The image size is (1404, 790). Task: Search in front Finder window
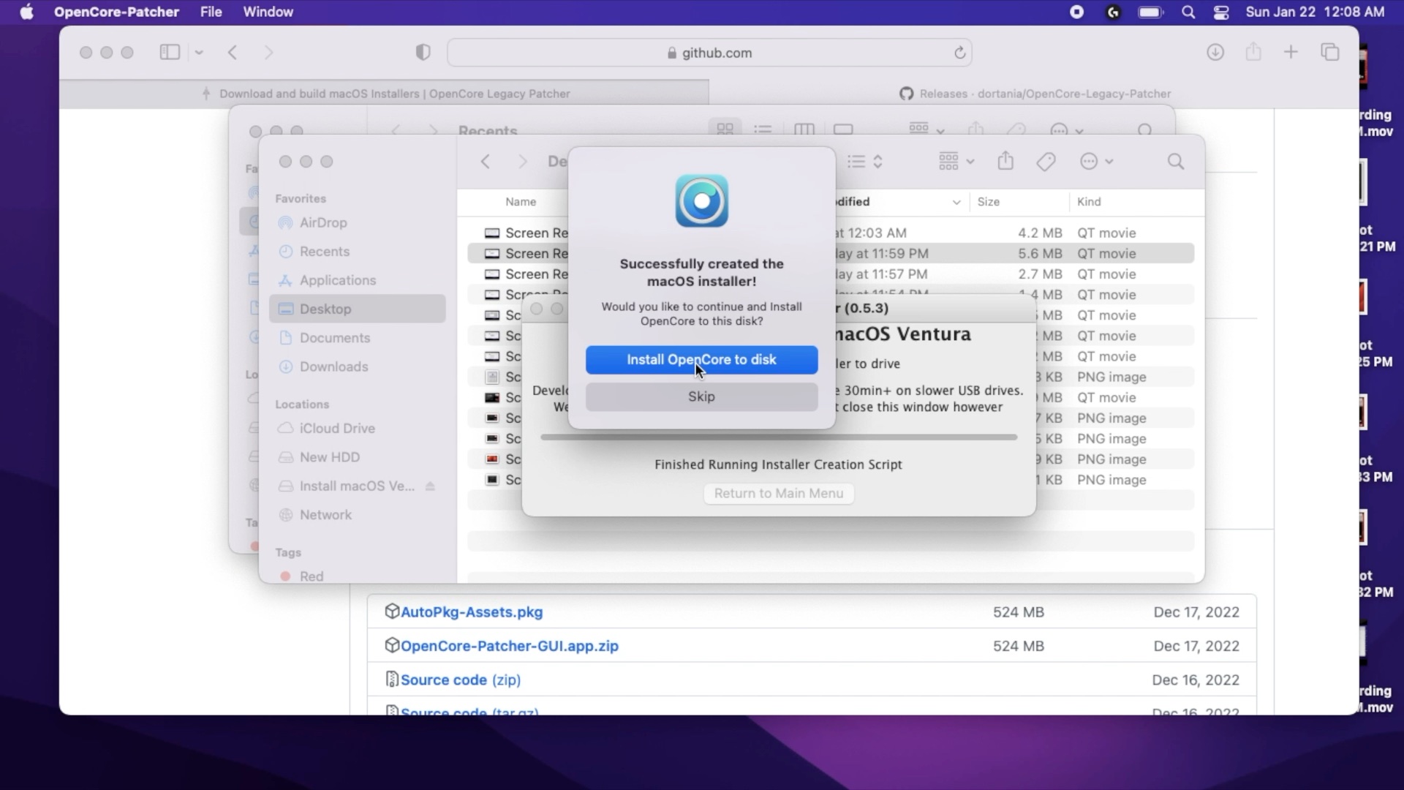[x=1175, y=161]
